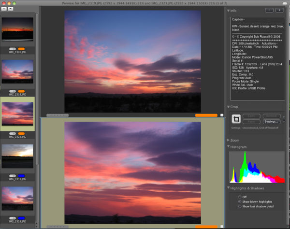Select the crop tool icon
Viewport: 290px width, 229px height.
coord(237,119)
